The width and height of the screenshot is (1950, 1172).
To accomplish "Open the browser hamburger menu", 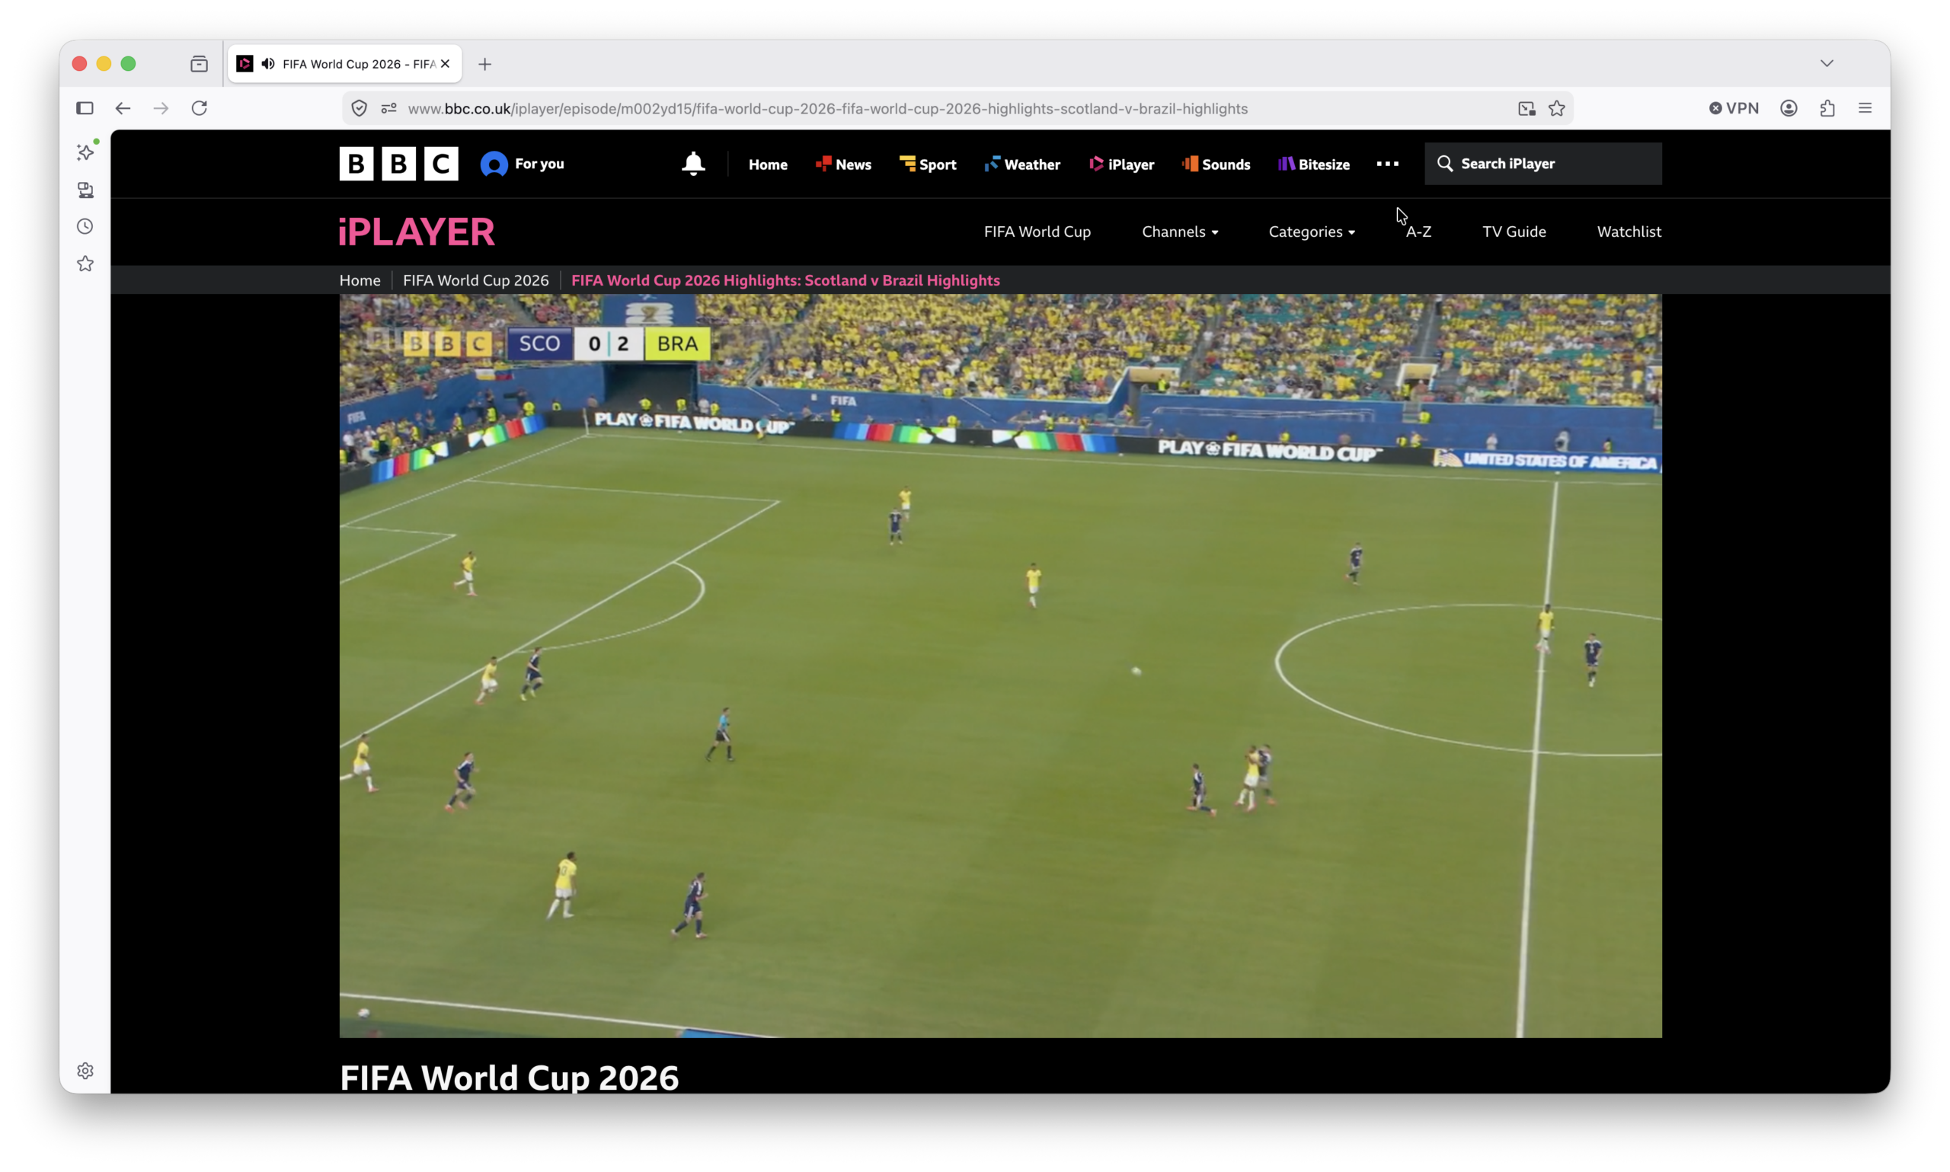I will coord(1865,108).
